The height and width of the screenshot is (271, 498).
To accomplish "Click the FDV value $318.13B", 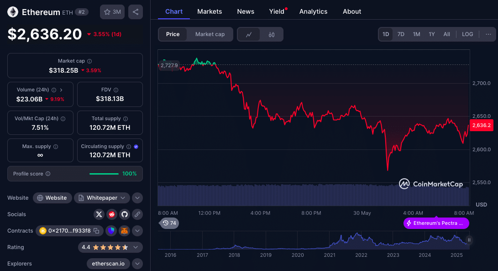I will (x=110, y=99).
